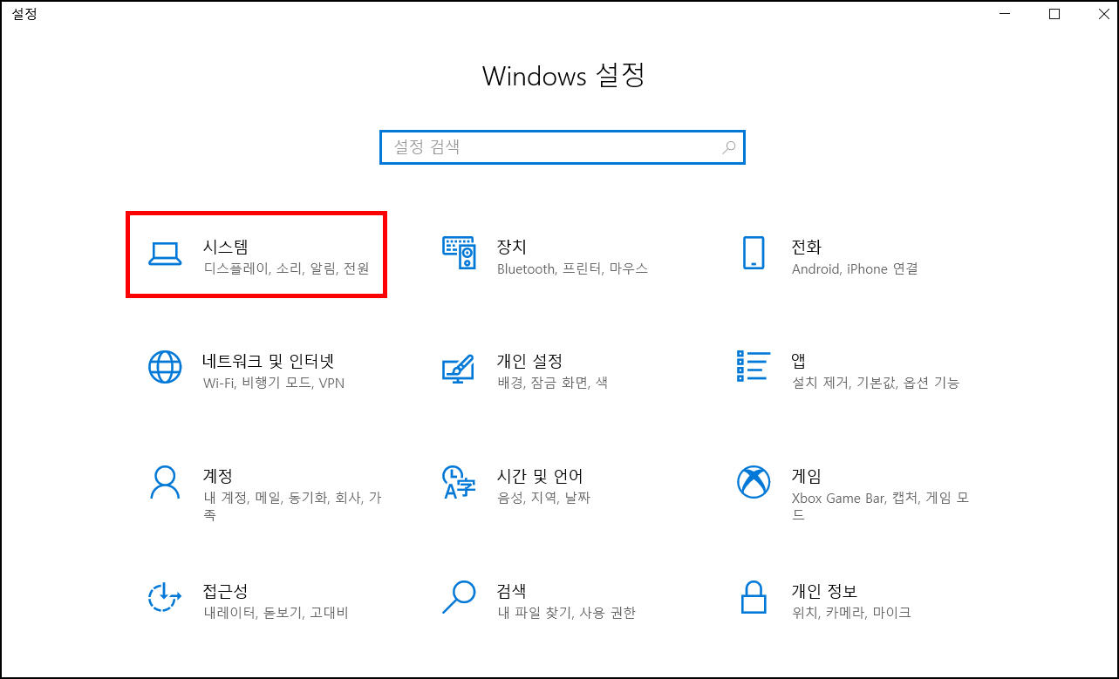Open the 접근성 icon
Image resolution: width=1119 pixels, height=679 pixels.
tap(164, 597)
